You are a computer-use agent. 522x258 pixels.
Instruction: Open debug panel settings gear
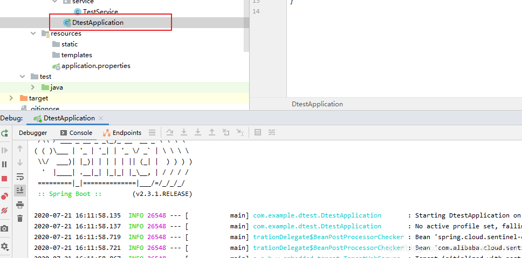coord(5,247)
